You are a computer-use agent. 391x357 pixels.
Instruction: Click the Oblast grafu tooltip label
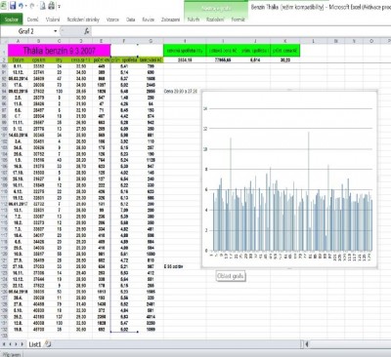pos(231,276)
